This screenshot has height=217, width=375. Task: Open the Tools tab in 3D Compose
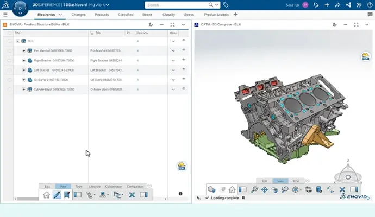(296, 181)
